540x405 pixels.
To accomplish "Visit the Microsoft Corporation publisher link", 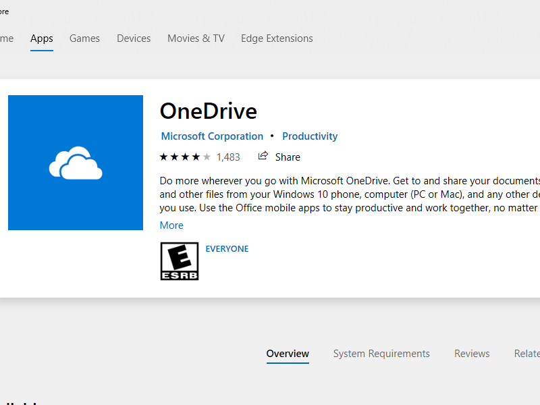I will [212, 136].
